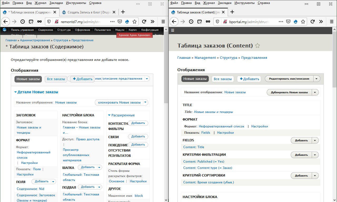This screenshot has height=202, width=337.
Task: Open the Структура item in the Drupal admin menu
Action: point(64,30)
